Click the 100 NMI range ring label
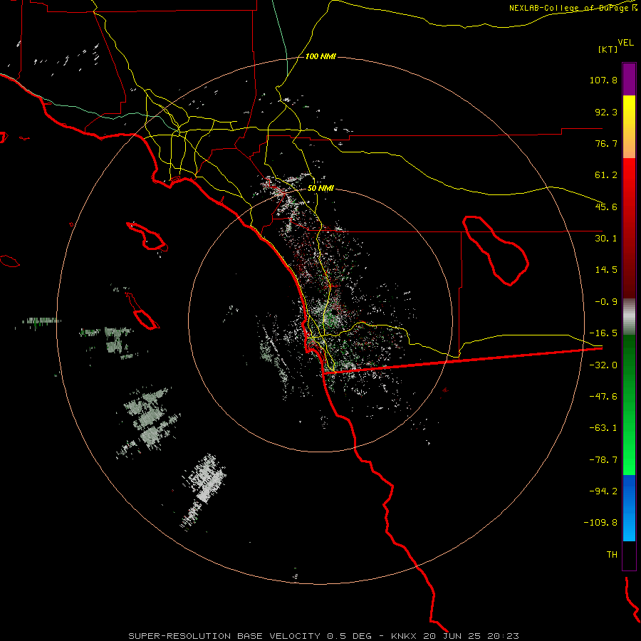Screen dimensions: 641x641 click(320, 56)
